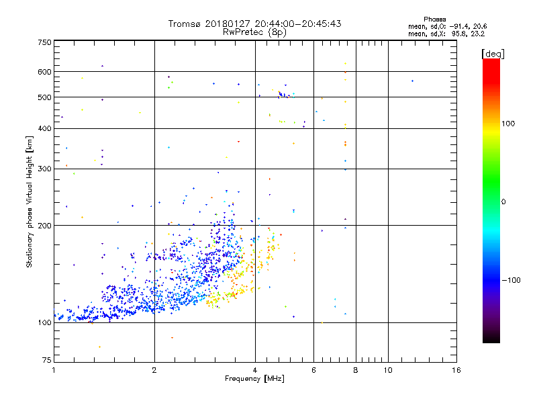Click the phase colorbar gradient

click(491, 201)
